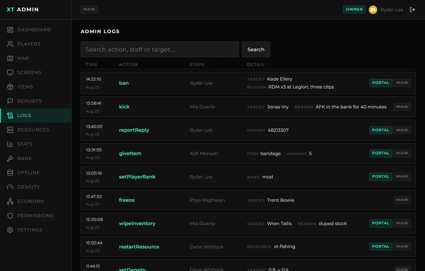Go to Dashboard menu label
This screenshot has height=271, width=425.
(34, 30)
